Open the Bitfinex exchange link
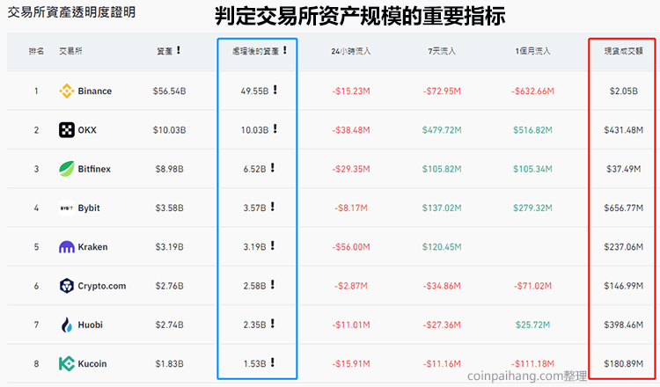The image size is (660, 387). [x=94, y=169]
